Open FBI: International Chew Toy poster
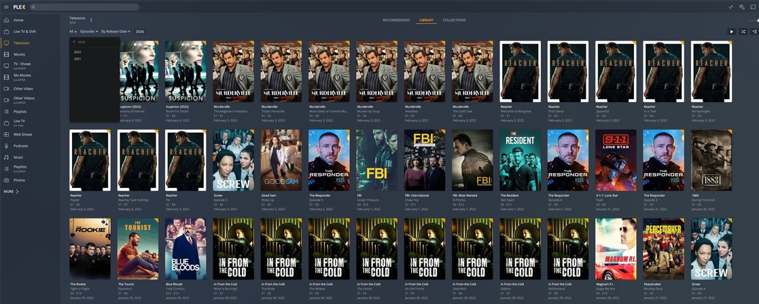Screen dimensions: 759x304 [x=425, y=160]
